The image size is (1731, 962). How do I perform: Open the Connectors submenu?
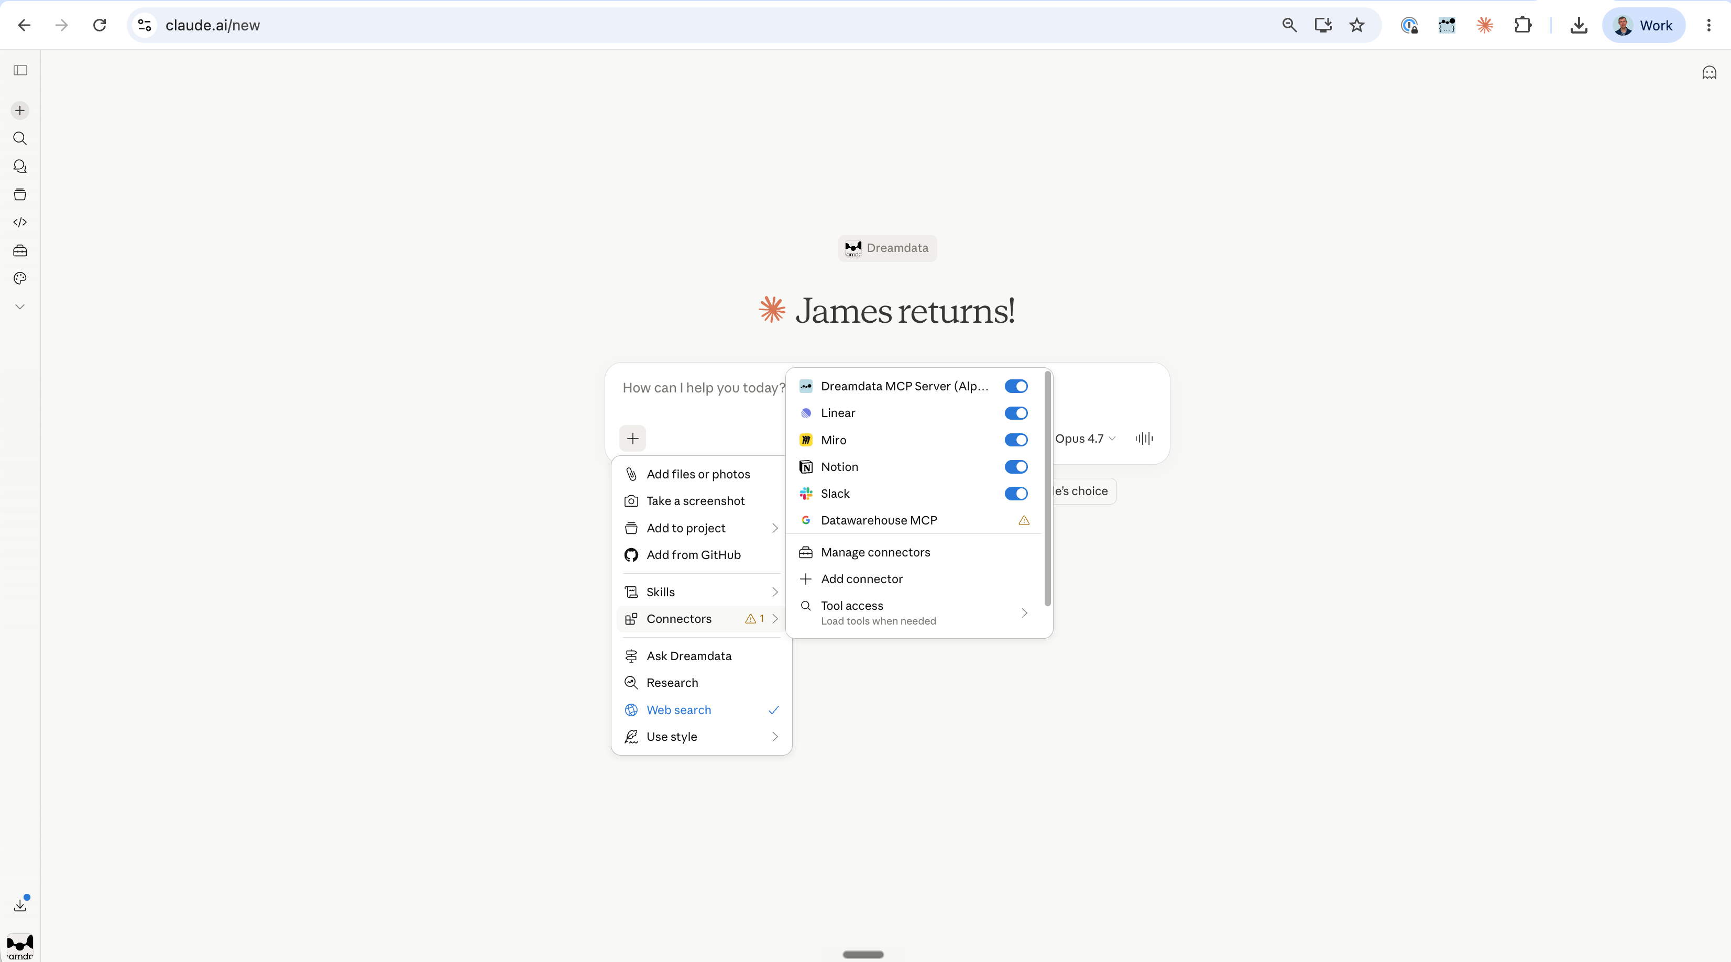(701, 619)
